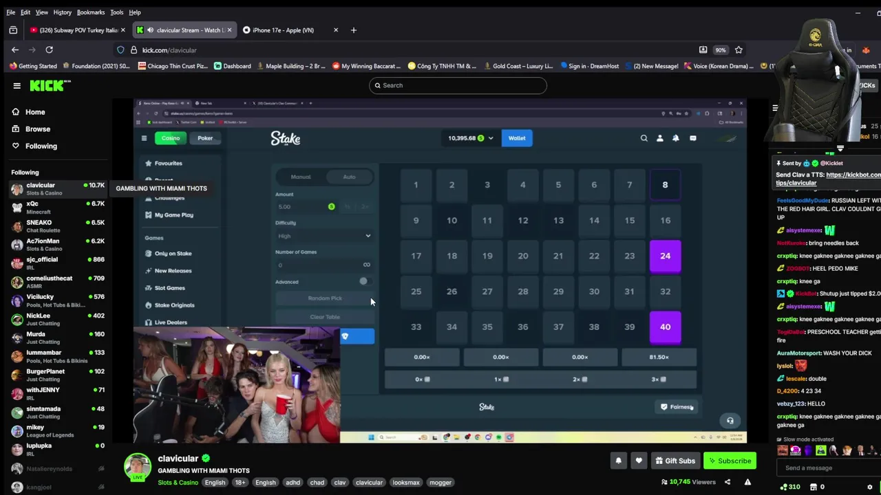Open the History menu
Image resolution: width=881 pixels, height=495 pixels.
coord(62,12)
